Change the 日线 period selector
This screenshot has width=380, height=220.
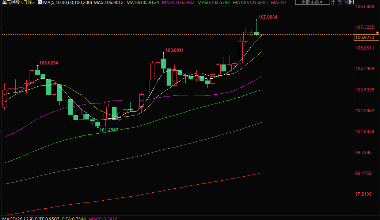click(28, 3)
